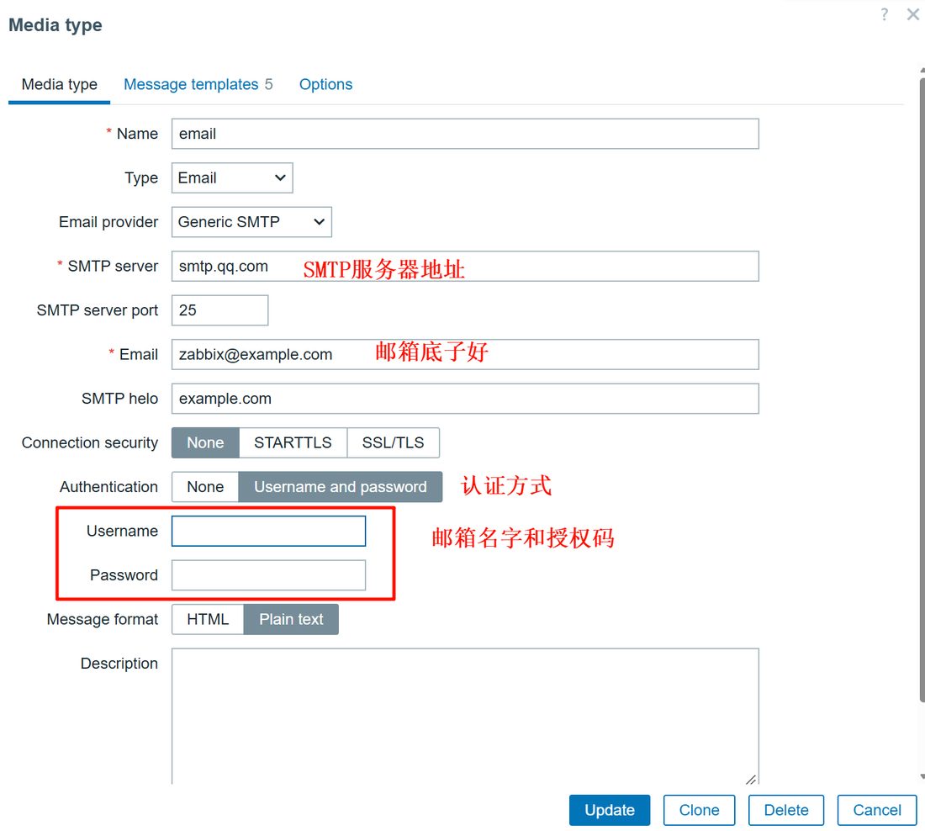
Task: Click the Message format label
Action: point(103,619)
